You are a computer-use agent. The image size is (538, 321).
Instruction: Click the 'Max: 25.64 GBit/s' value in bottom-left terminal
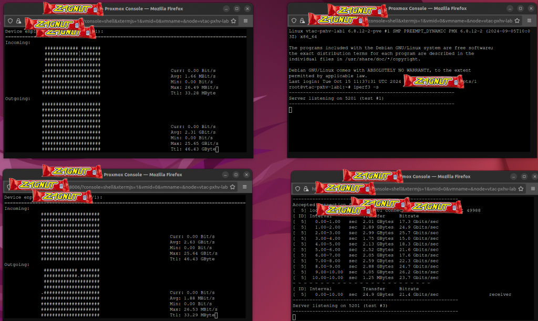click(x=193, y=253)
